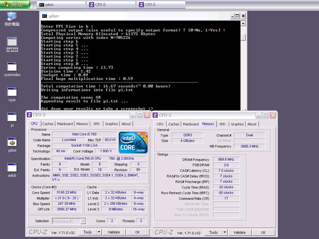This screenshot has height=239, width=319.
Task: Open Graphics tab in left CPU-Z window
Action: (111, 124)
